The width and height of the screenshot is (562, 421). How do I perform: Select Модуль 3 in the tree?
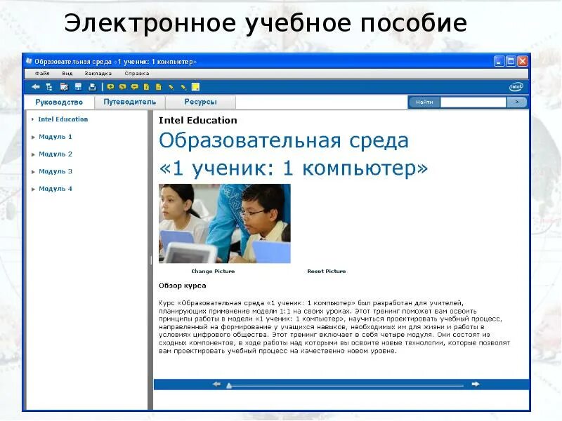[55, 171]
